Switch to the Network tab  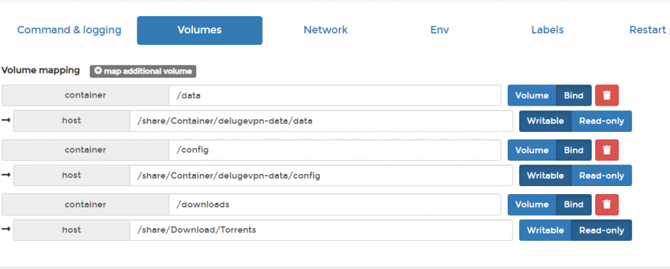(326, 30)
